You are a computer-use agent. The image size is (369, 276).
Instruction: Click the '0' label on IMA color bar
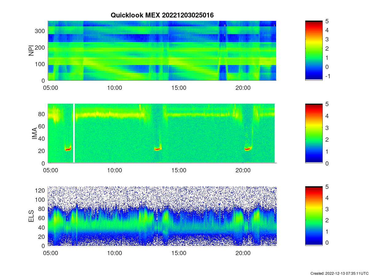327,163
